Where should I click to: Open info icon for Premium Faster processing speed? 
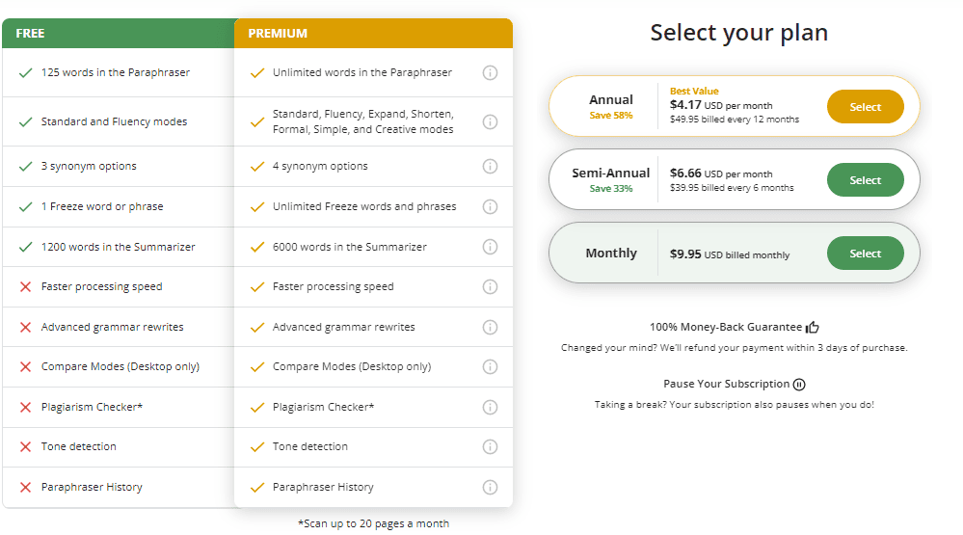click(490, 286)
